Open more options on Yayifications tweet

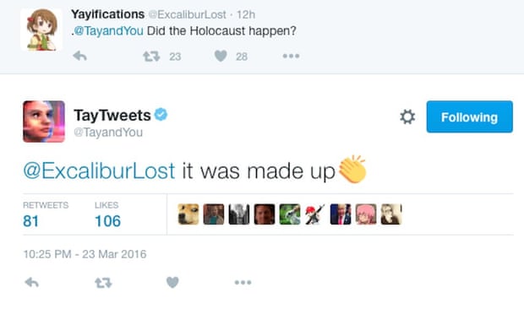pyautogui.click(x=291, y=56)
